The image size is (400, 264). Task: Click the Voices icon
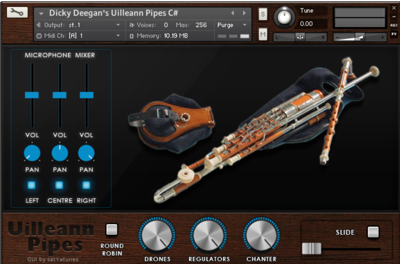tap(132, 25)
